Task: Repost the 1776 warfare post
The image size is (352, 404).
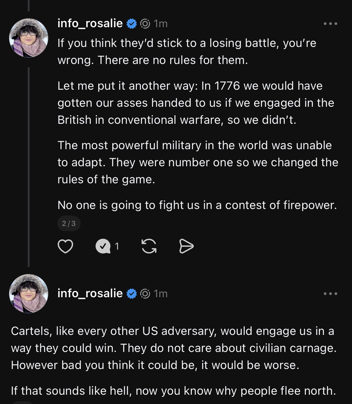Action: (149, 246)
